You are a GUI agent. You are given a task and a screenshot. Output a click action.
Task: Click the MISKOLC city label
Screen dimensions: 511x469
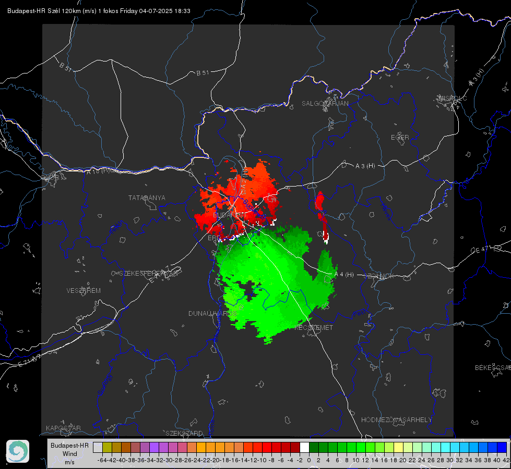(x=453, y=98)
